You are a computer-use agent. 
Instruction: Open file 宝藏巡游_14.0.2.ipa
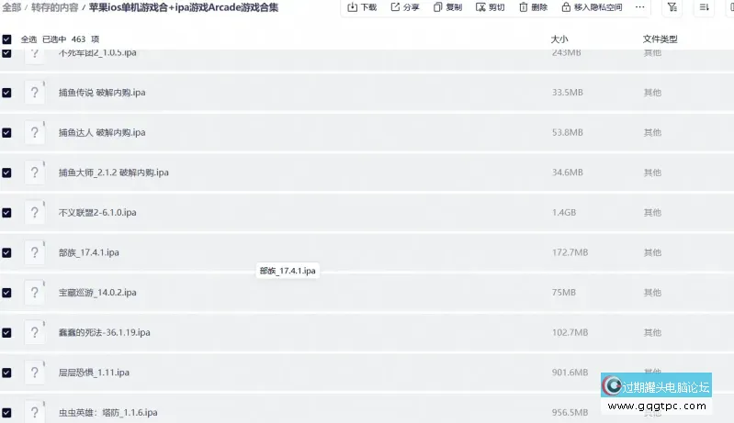[97, 293]
